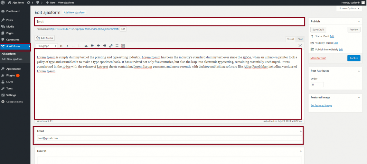
Task: Insert a bulleted list
Action: pyautogui.click(x=74, y=46)
